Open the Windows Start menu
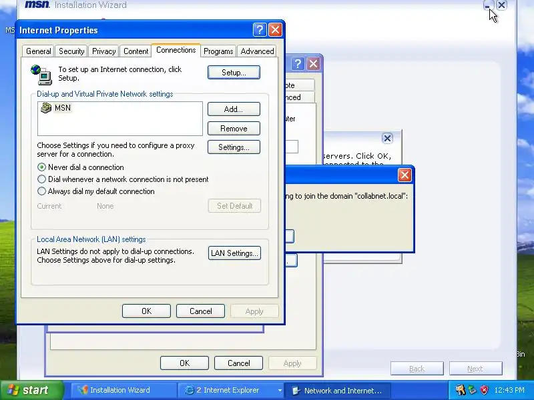The height and width of the screenshot is (400, 534). click(x=32, y=390)
